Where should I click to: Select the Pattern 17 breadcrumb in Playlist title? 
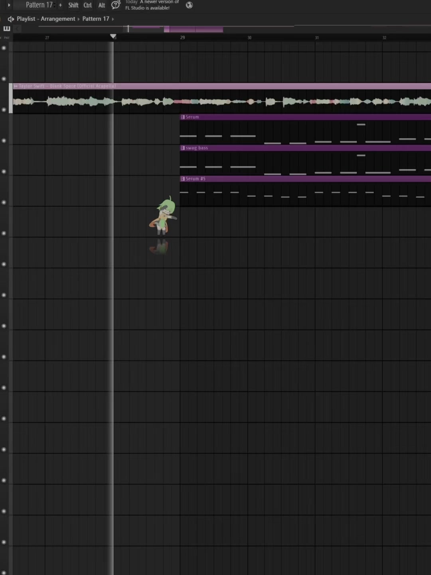[96, 19]
